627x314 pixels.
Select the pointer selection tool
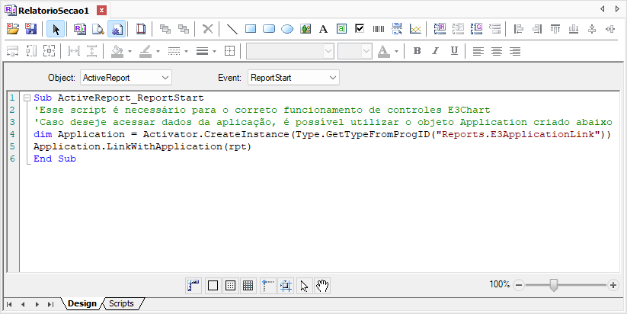pos(56,29)
